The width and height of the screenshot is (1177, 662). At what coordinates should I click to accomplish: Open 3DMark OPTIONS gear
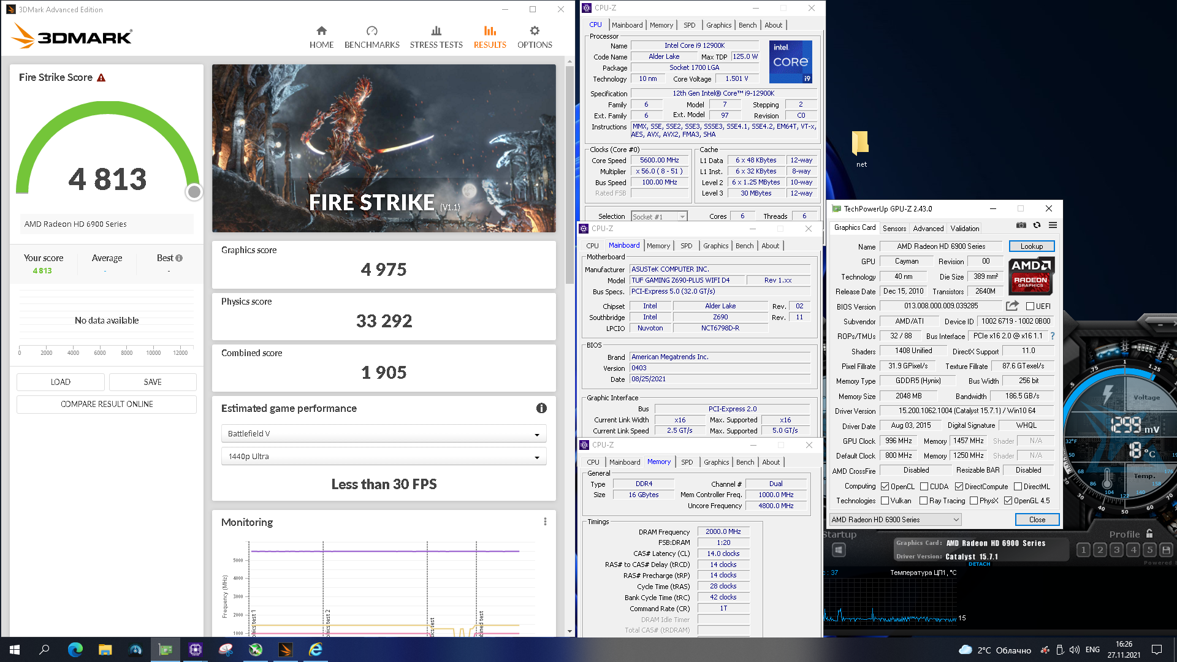(535, 37)
